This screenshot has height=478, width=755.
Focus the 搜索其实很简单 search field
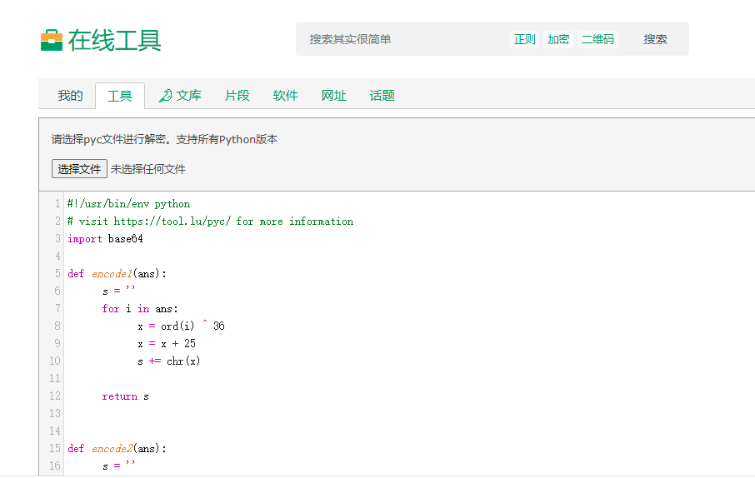pos(404,39)
